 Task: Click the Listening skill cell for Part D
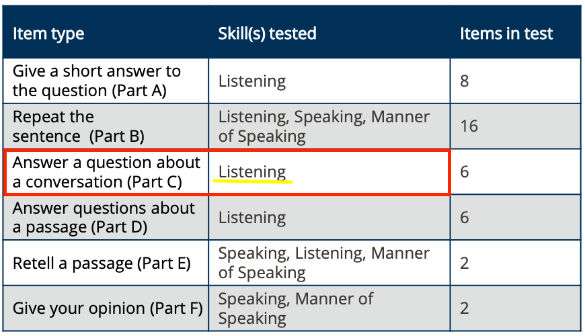tap(329, 218)
